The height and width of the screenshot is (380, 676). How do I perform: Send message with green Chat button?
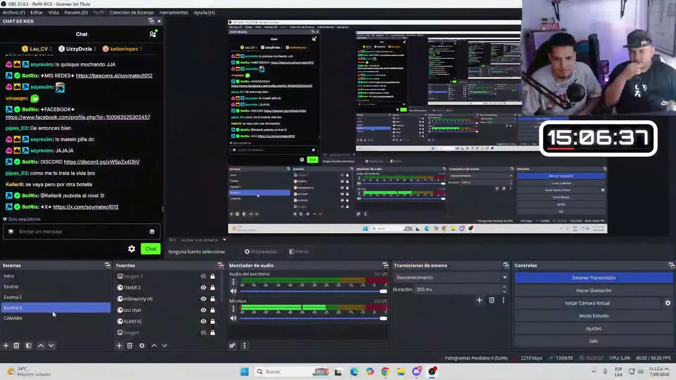coord(151,249)
